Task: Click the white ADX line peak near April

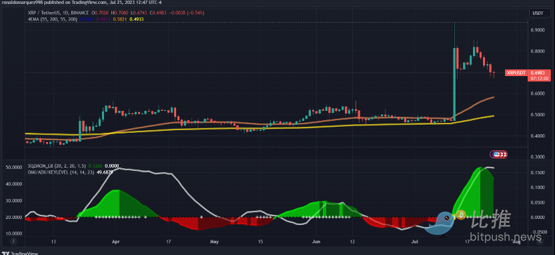Action: (119, 168)
